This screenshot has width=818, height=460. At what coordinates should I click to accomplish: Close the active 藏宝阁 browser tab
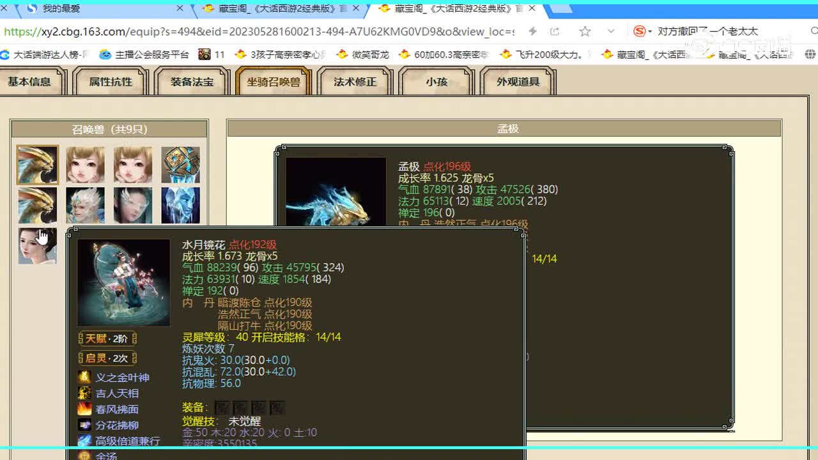pos(532,8)
